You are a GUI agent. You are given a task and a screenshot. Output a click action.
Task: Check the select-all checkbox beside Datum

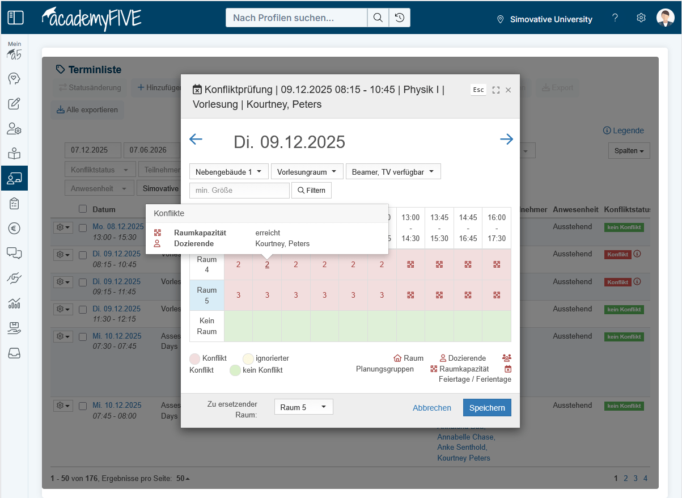point(83,209)
